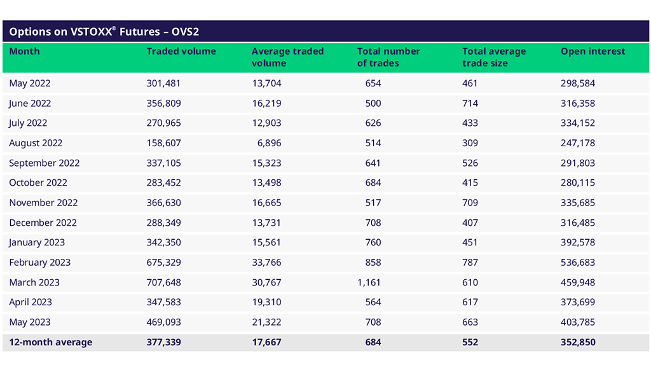Select the Total average trade size header
Viewport: 651px width, 372px height.
point(494,57)
